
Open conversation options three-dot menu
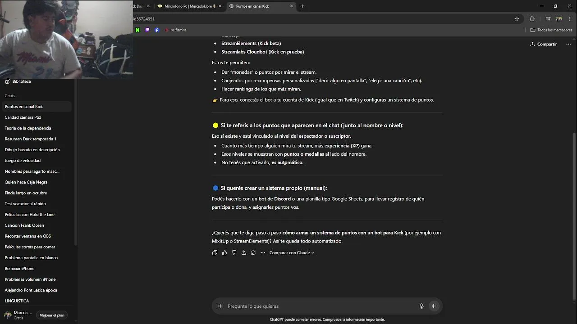click(568, 44)
